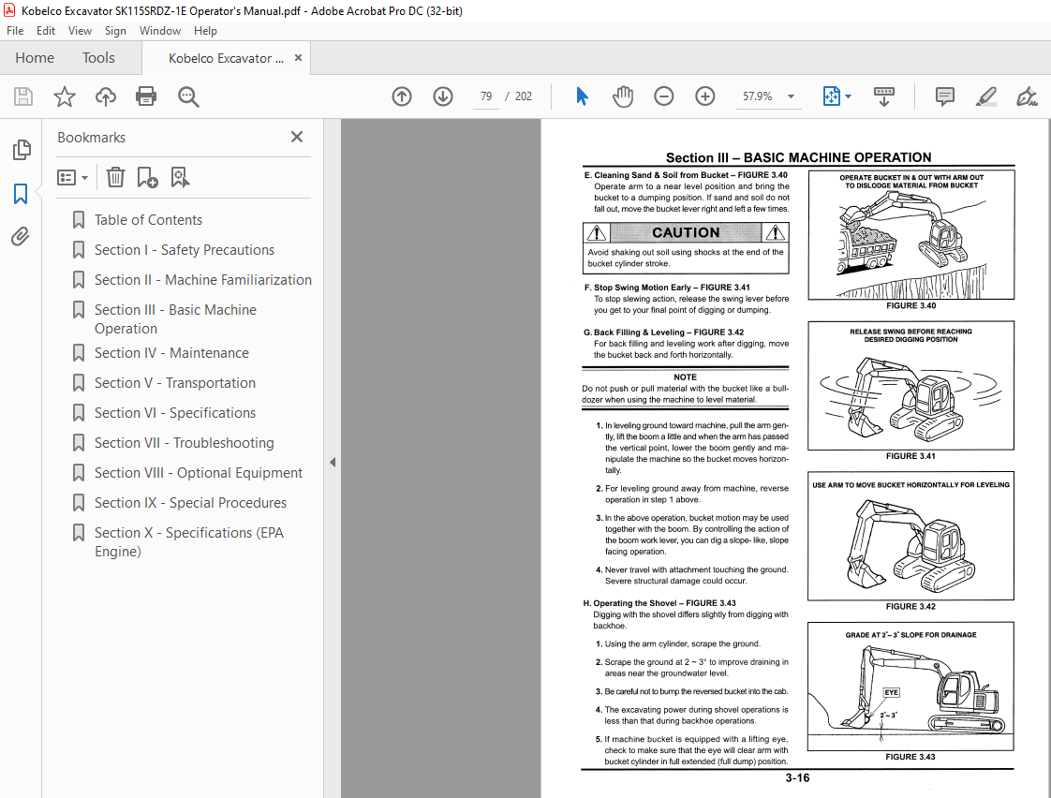Open the zoom level dropdown
Image resolution: width=1051 pixels, height=798 pixels.
click(x=791, y=96)
